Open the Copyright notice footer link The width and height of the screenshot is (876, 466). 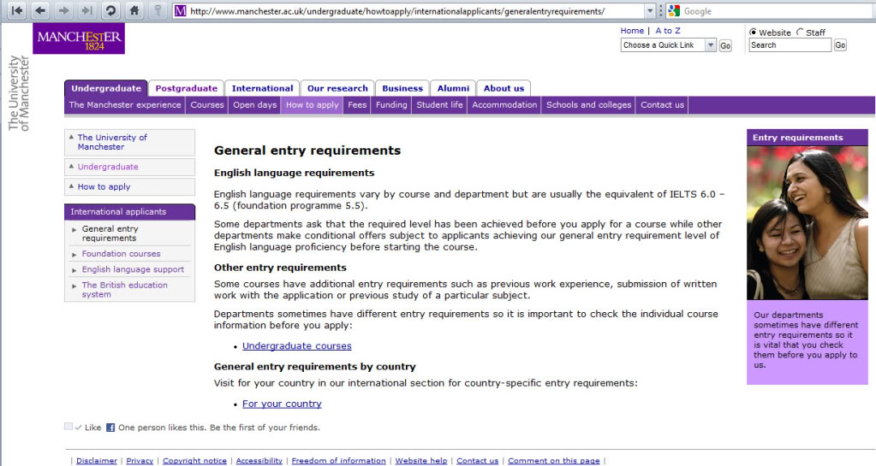(x=194, y=460)
